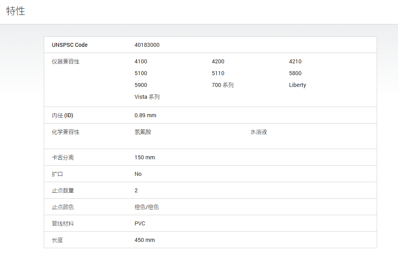Click the Liberty instrument entry
The image size is (398, 260).
point(298,85)
